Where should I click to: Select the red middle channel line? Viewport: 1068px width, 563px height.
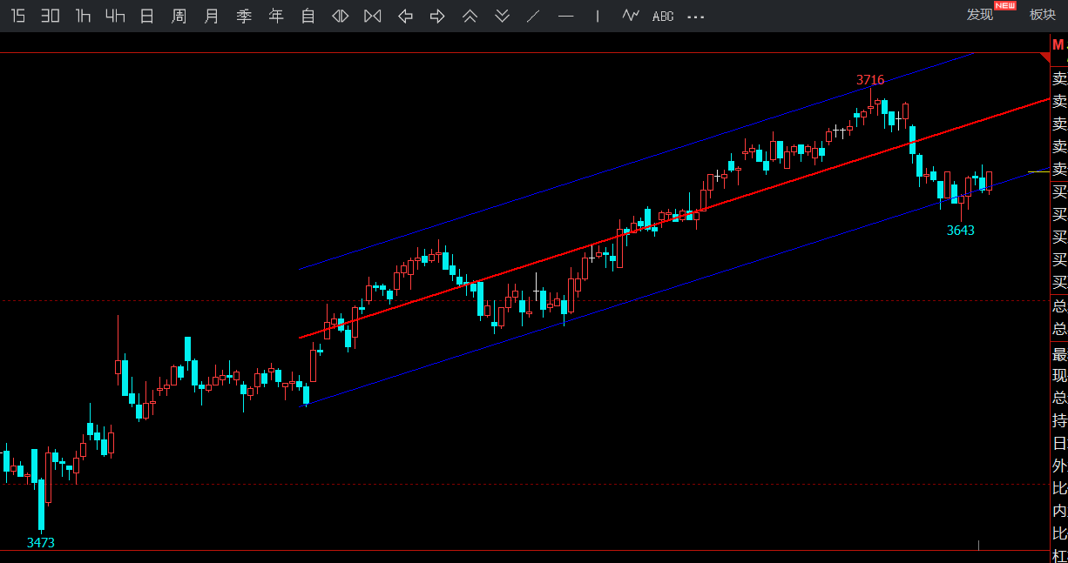point(675,218)
